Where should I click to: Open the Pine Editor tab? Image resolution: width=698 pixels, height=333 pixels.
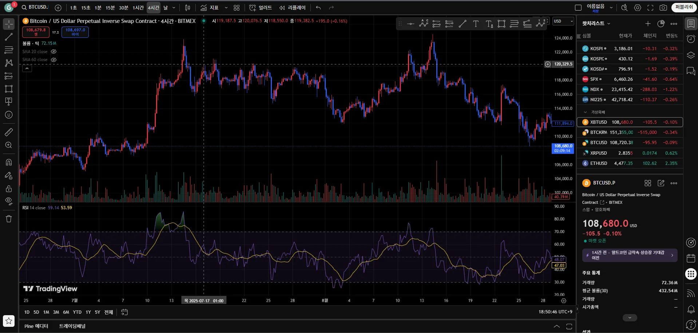36,326
